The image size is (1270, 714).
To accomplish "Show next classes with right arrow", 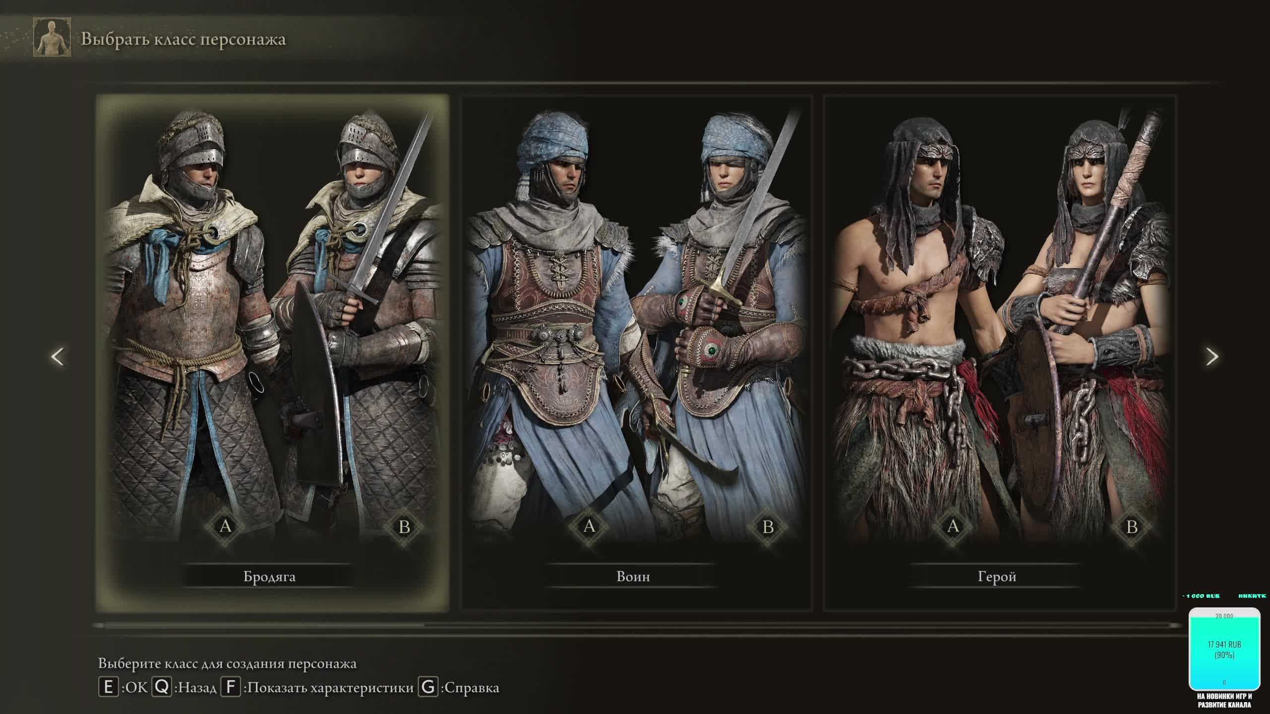I will (x=1212, y=357).
